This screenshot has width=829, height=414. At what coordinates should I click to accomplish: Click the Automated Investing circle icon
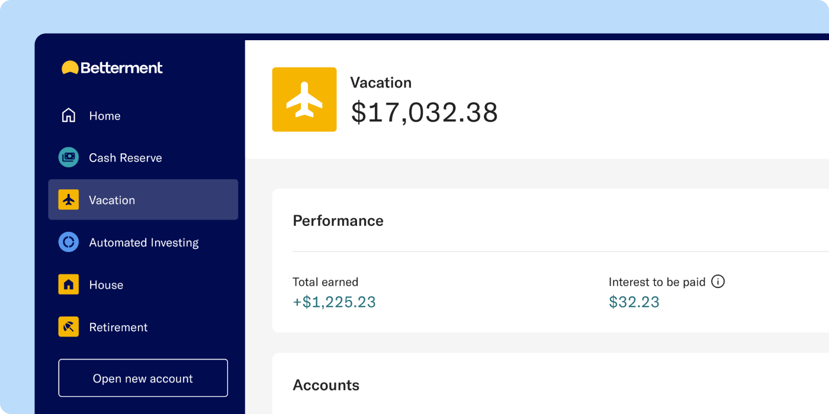(x=69, y=242)
